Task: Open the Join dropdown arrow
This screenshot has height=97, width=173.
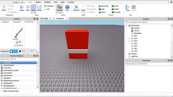Action: click(53, 9)
